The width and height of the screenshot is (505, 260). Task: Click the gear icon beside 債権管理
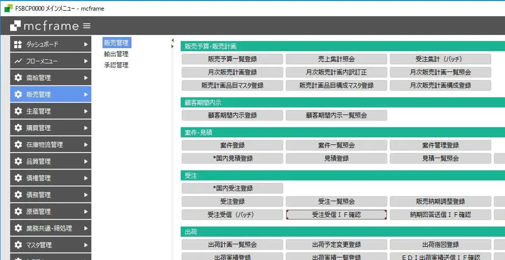coord(18,178)
